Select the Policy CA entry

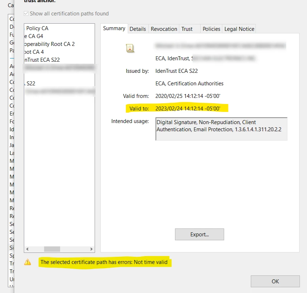[x=37, y=28]
